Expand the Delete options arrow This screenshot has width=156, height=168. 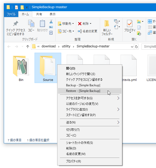90,24
